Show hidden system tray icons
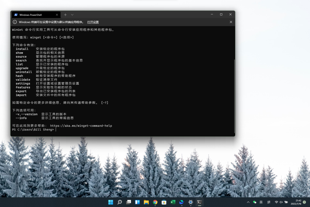This screenshot has width=310, height=207. tap(248, 202)
